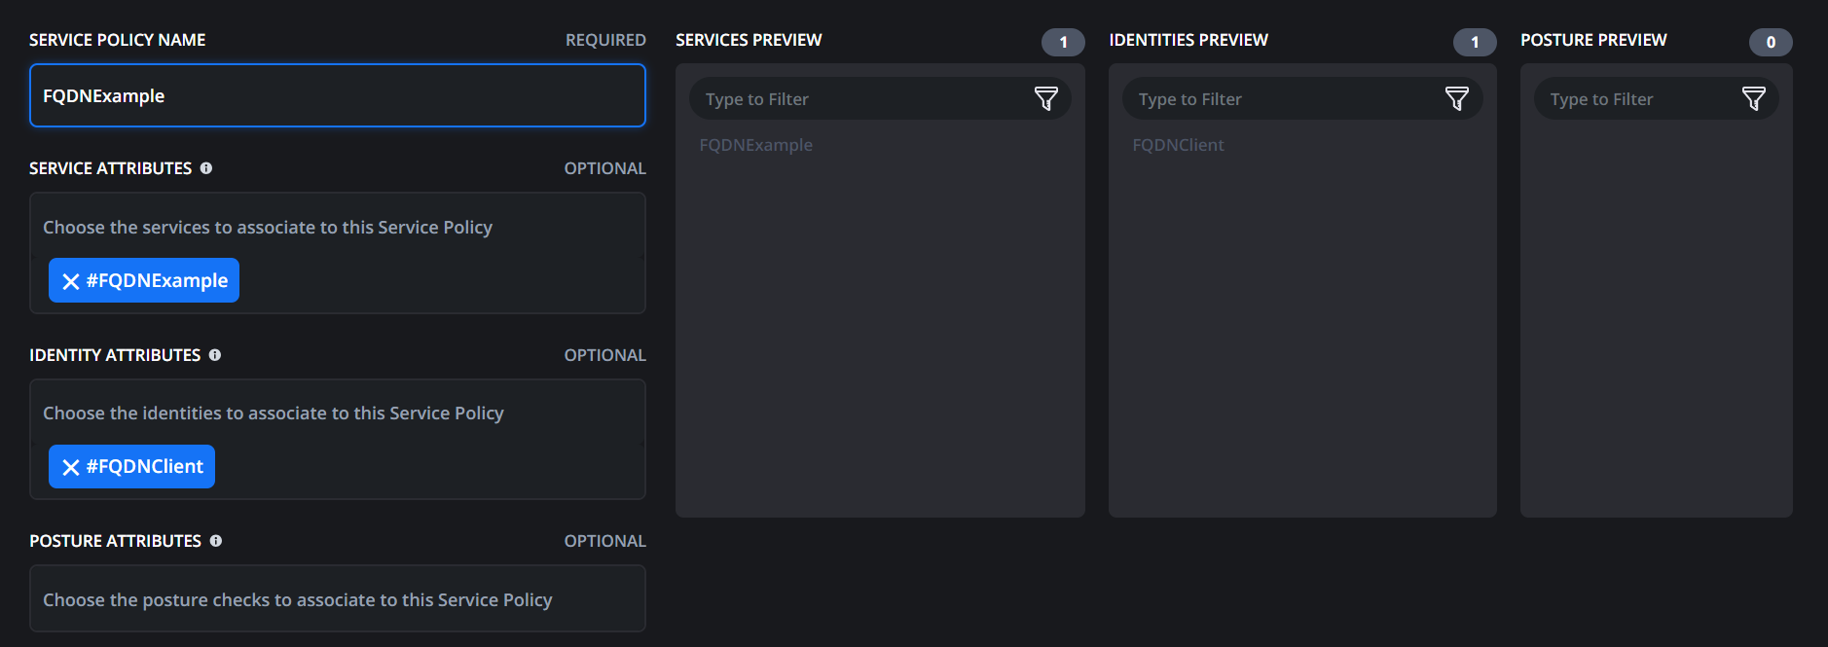Click the posture checks selection field

pyautogui.click(x=337, y=599)
